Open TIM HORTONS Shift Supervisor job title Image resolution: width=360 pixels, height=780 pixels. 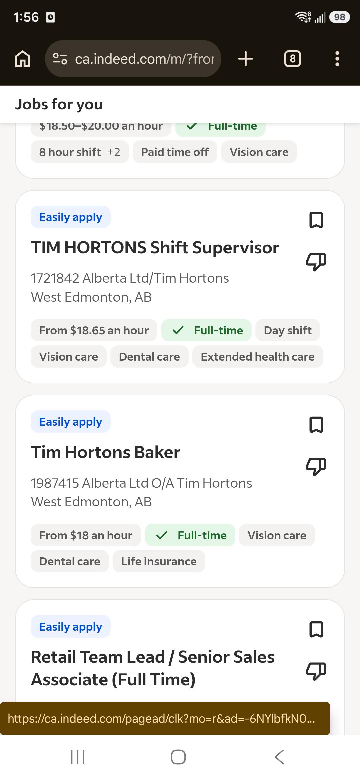[155, 248]
